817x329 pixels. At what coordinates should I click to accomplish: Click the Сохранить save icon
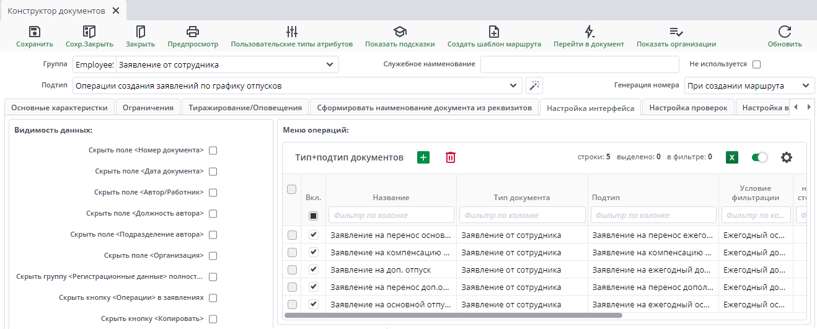coord(35,32)
